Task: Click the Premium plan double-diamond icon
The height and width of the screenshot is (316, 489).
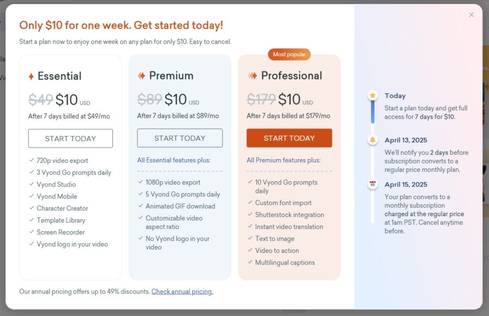Action: pos(141,76)
